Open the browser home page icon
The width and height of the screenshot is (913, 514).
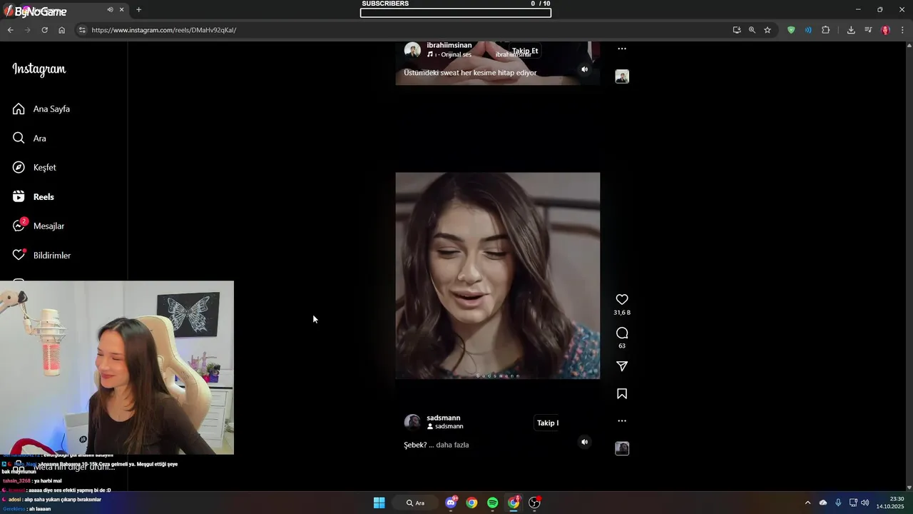pyautogui.click(x=62, y=30)
